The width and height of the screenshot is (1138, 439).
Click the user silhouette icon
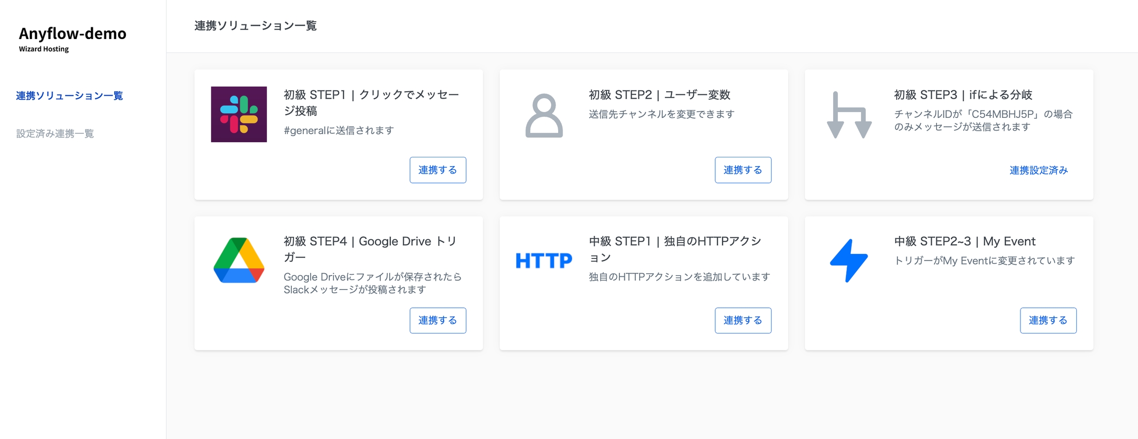544,115
